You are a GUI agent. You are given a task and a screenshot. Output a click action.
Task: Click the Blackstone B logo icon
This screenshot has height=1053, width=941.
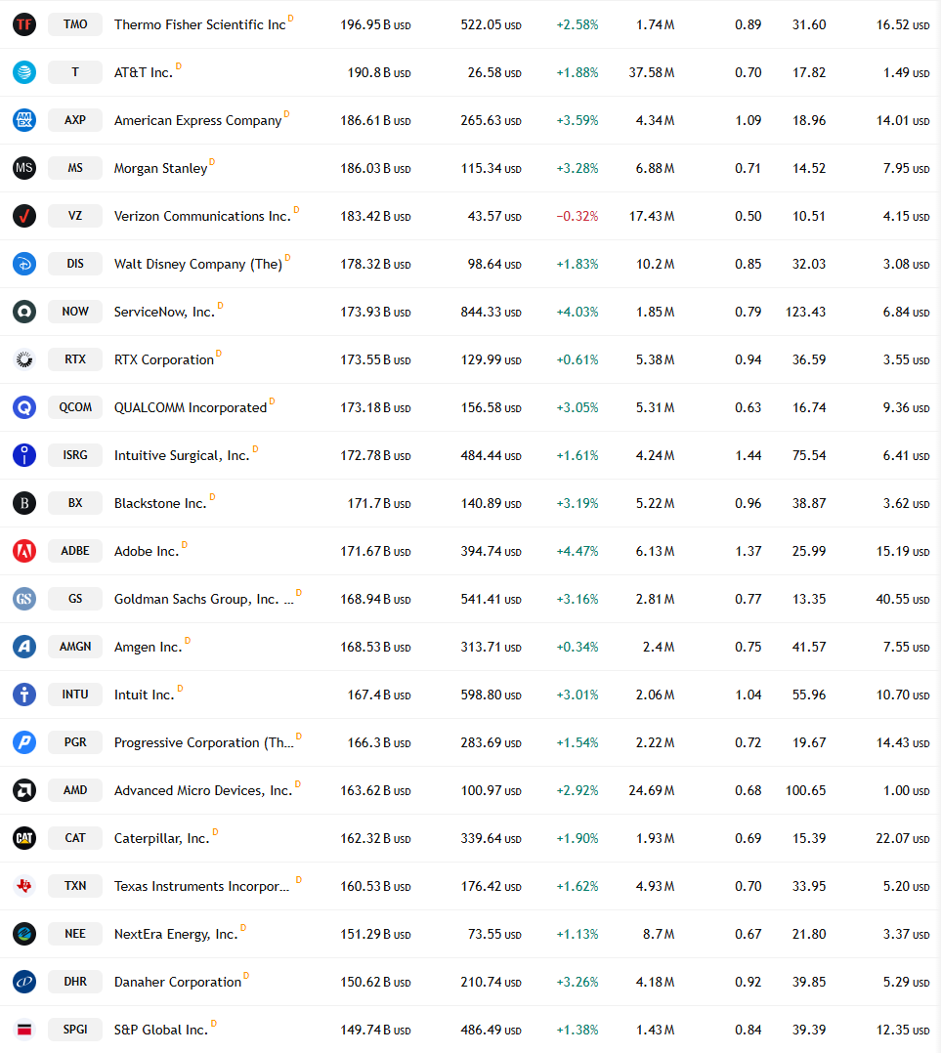pos(24,503)
